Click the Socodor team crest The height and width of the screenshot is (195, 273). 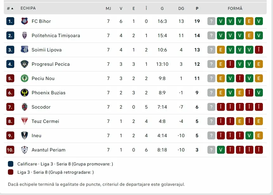(25, 107)
